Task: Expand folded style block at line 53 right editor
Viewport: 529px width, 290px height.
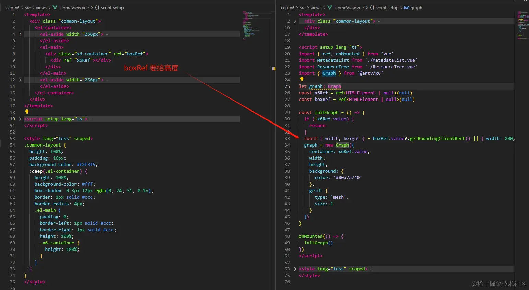Action: [x=295, y=269]
